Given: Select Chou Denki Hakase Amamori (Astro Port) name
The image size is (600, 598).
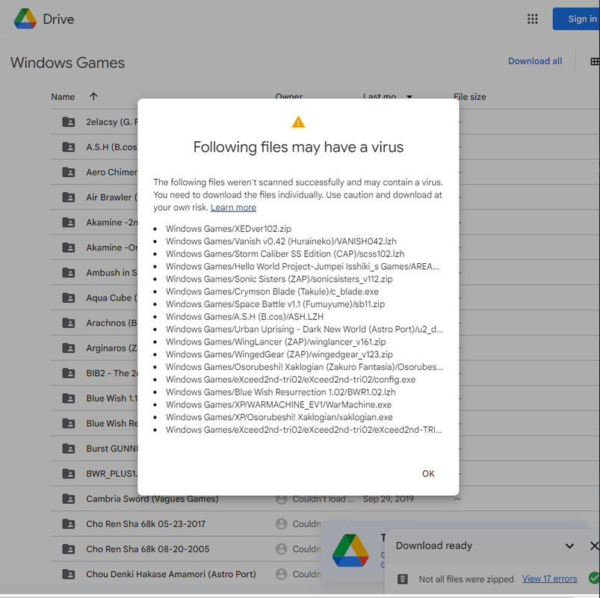Looking at the screenshot, I should pyautogui.click(x=170, y=574).
